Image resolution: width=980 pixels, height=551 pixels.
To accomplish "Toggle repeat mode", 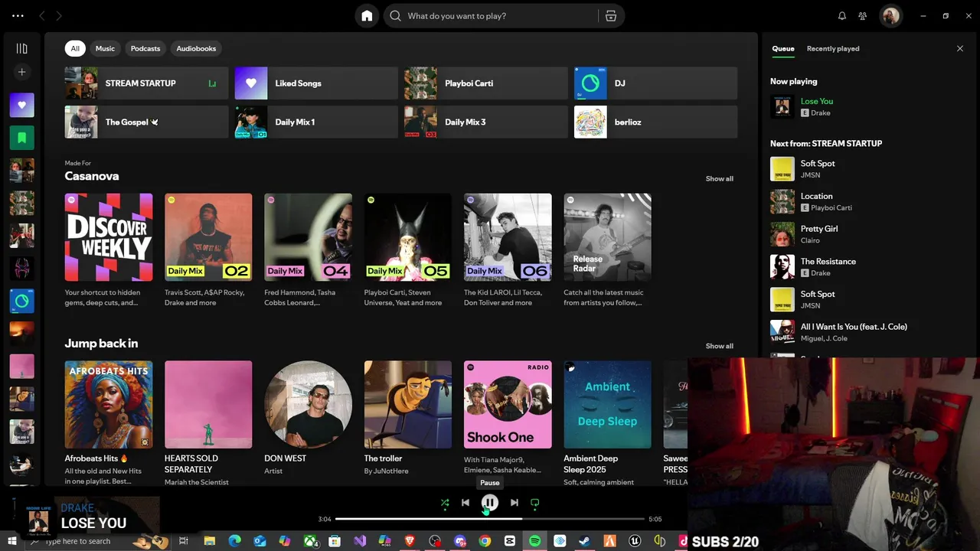I will tap(535, 503).
